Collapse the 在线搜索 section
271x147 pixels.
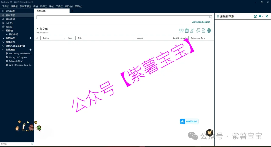click(4, 50)
